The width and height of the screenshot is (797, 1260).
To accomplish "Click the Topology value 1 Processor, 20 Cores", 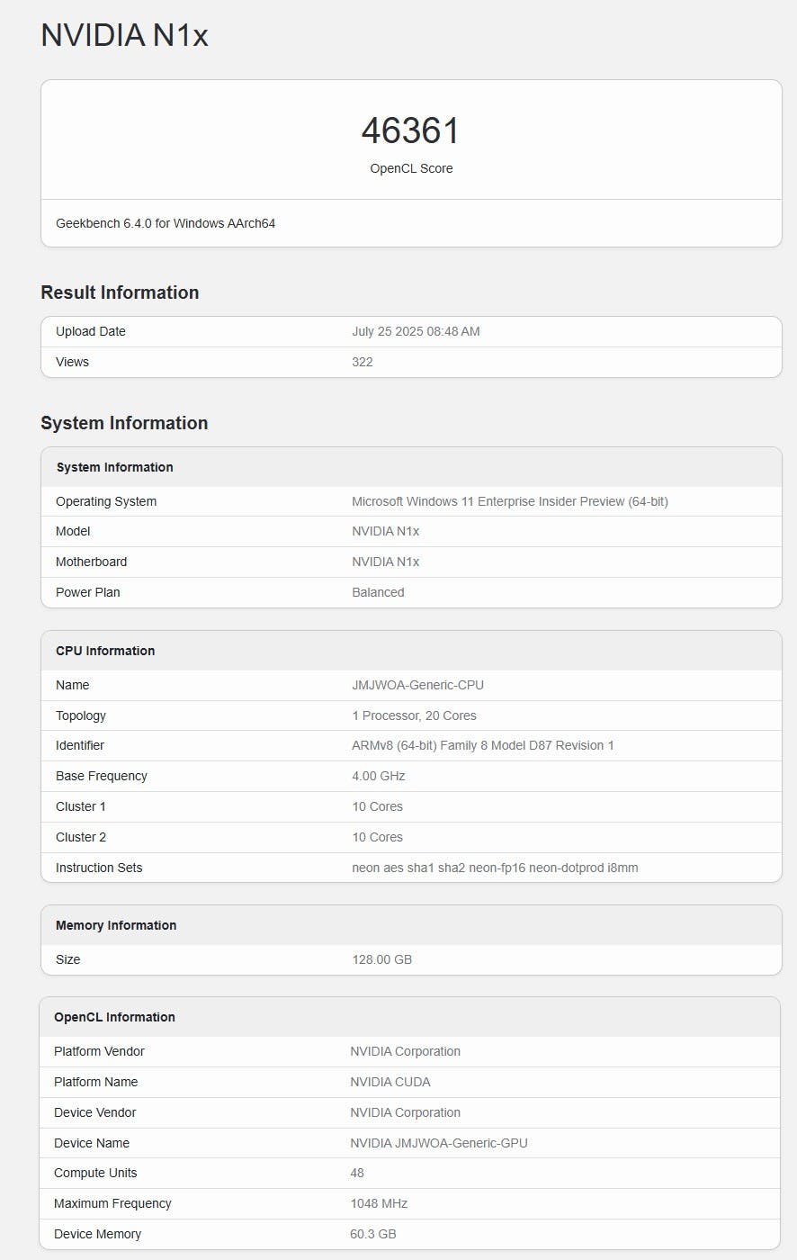I will (x=414, y=715).
